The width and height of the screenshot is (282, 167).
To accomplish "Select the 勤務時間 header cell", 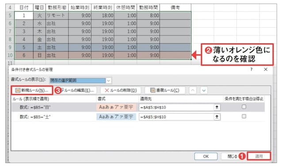I will 149,8.
